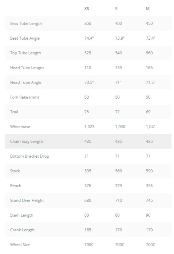Select the Head Tube Angle label
Image resolution: width=174 pixels, height=254 pixels.
pyautogui.click(x=26, y=83)
